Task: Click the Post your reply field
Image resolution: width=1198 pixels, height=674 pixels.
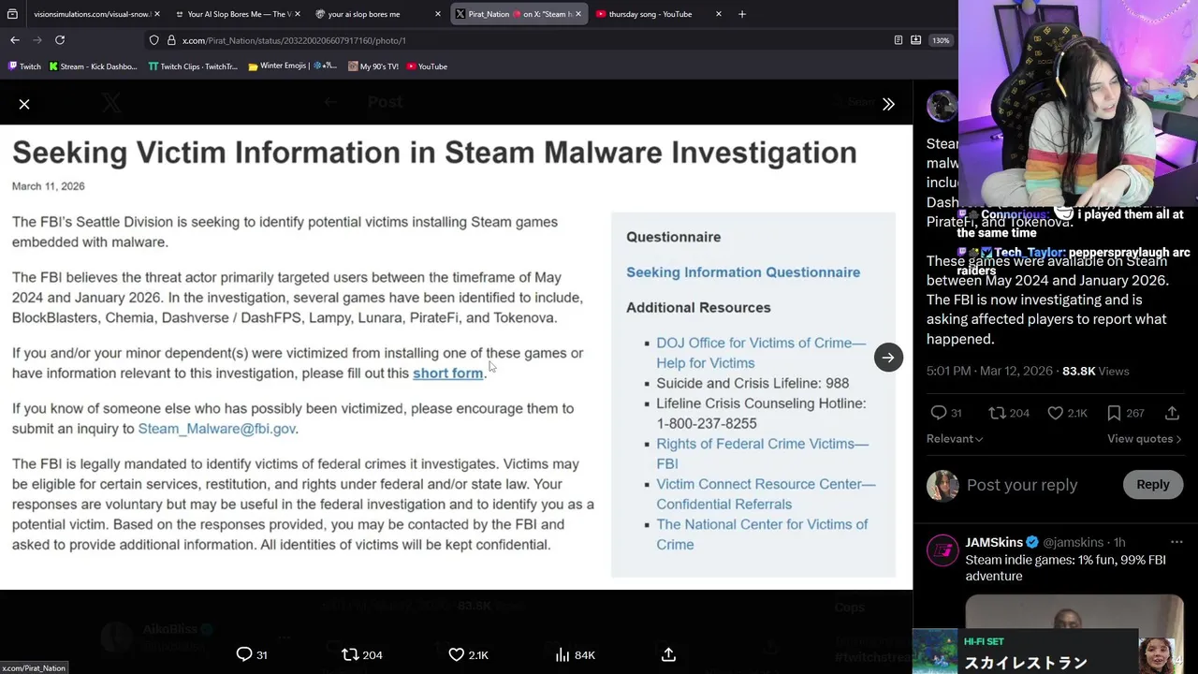Action: pyautogui.click(x=1022, y=485)
